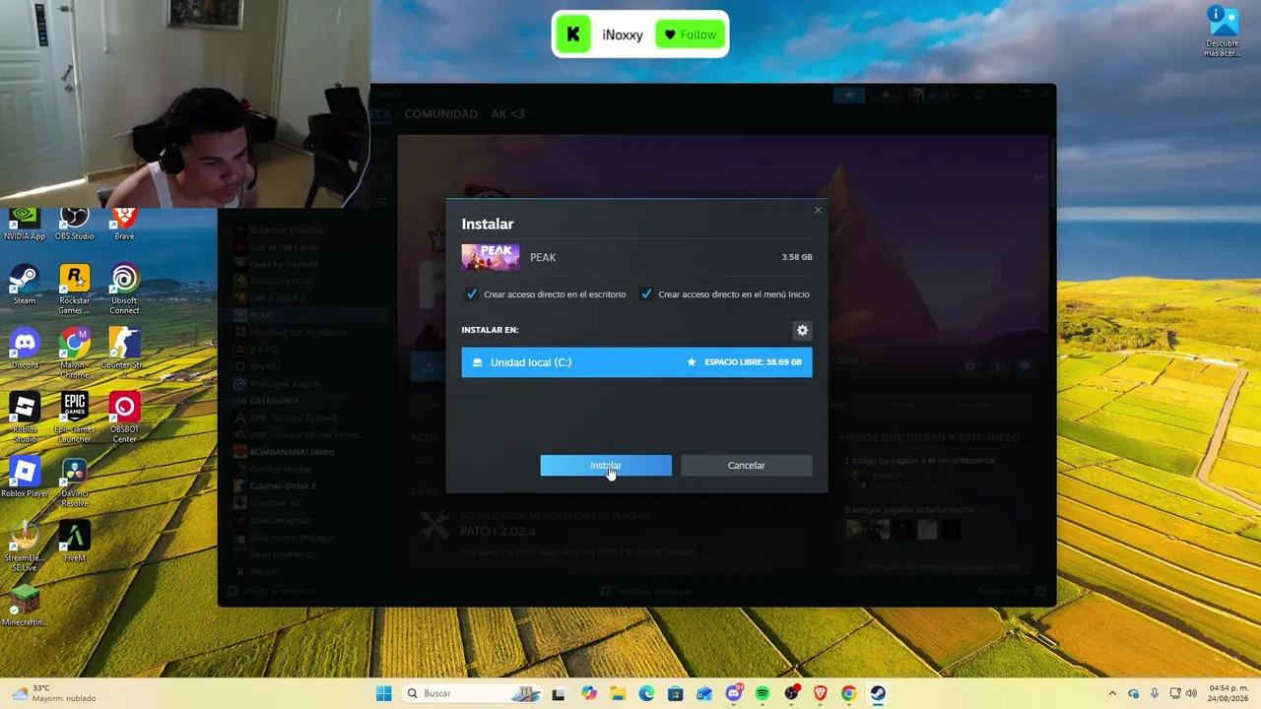Open the FiveM desktop shortcut

point(75,542)
